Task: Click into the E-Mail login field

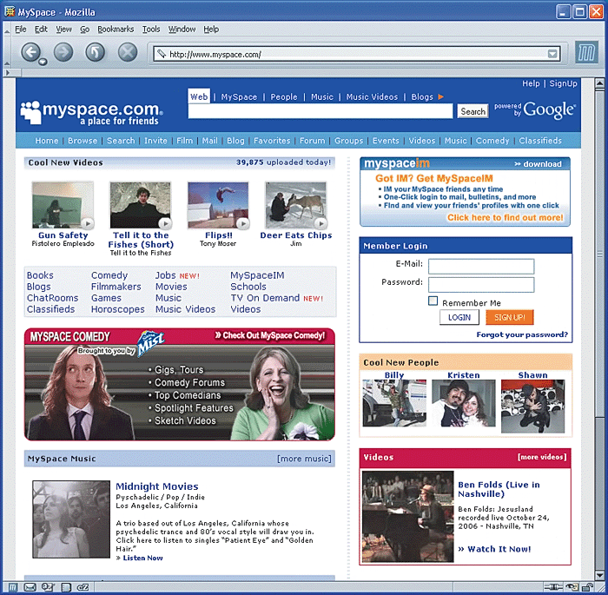Action: pos(481,266)
